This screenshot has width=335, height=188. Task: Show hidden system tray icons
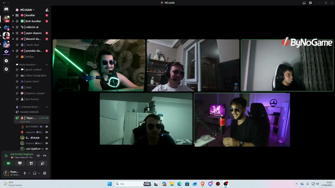296,184
